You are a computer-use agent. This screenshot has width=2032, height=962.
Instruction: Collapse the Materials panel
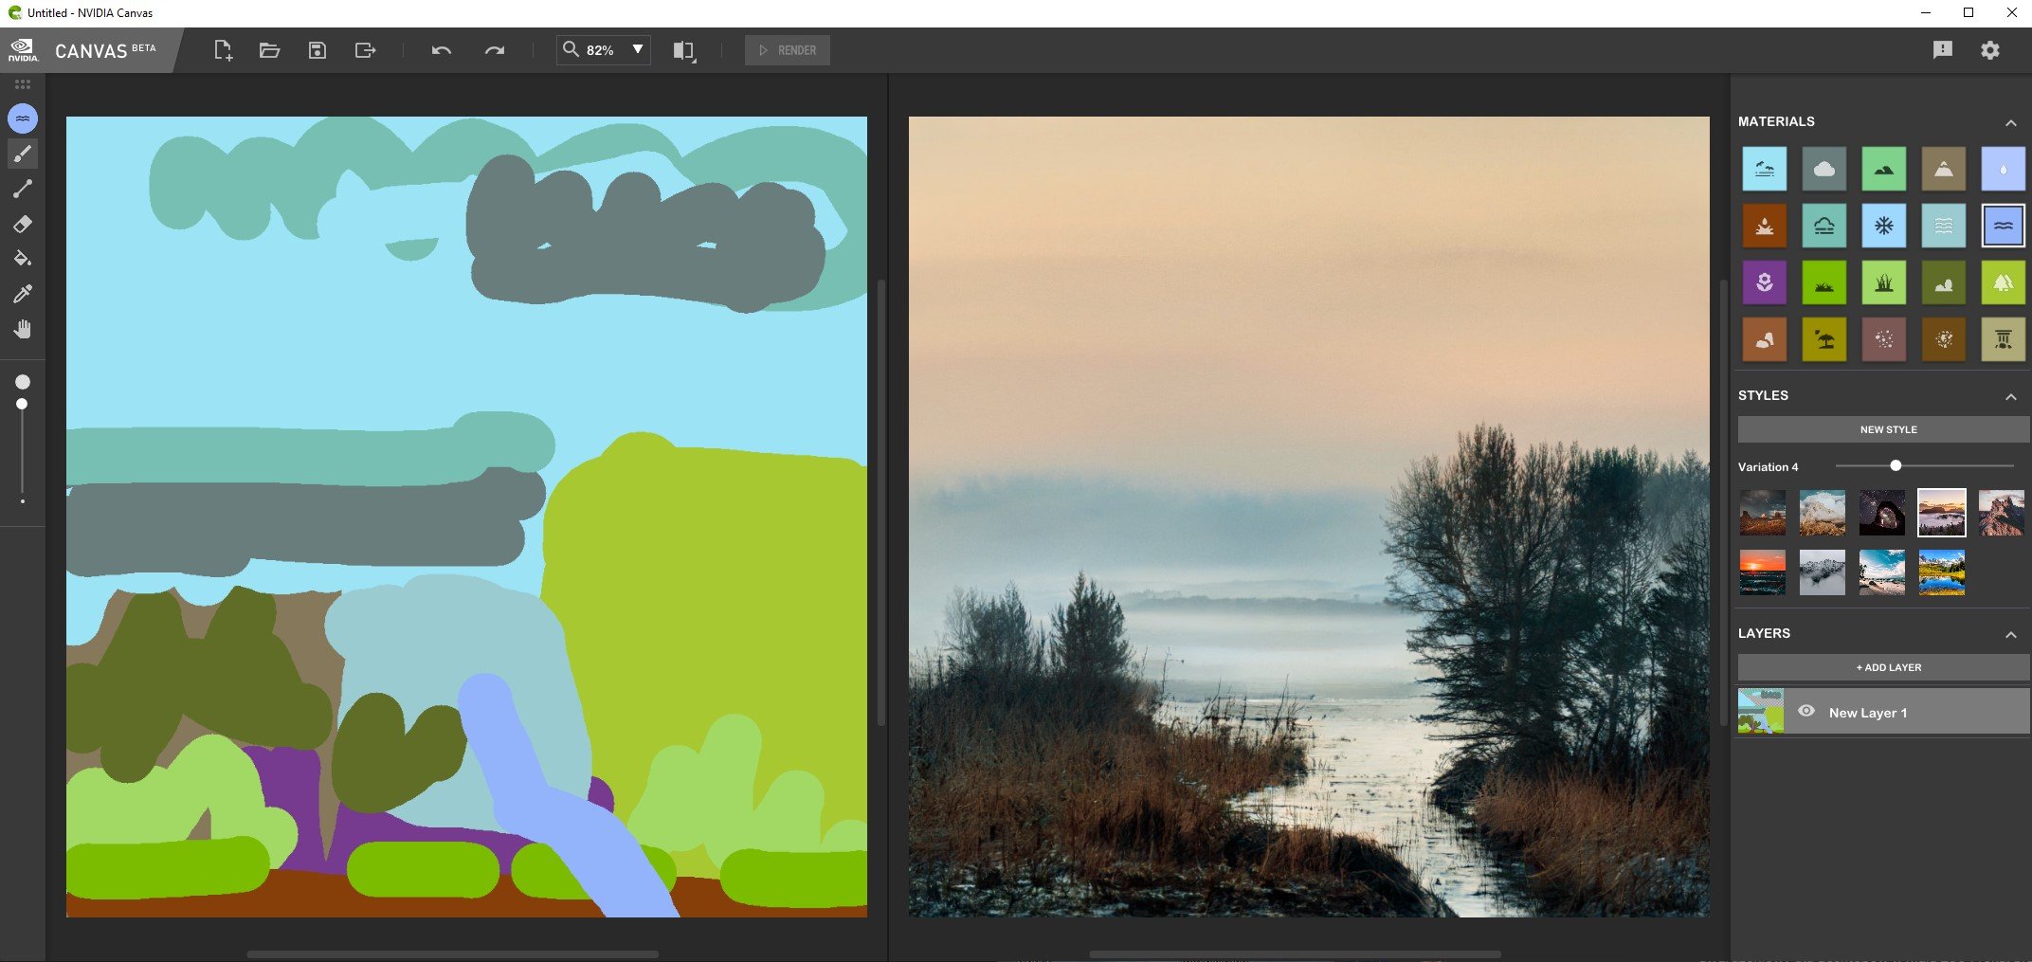pyautogui.click(x=2011, y=121)
